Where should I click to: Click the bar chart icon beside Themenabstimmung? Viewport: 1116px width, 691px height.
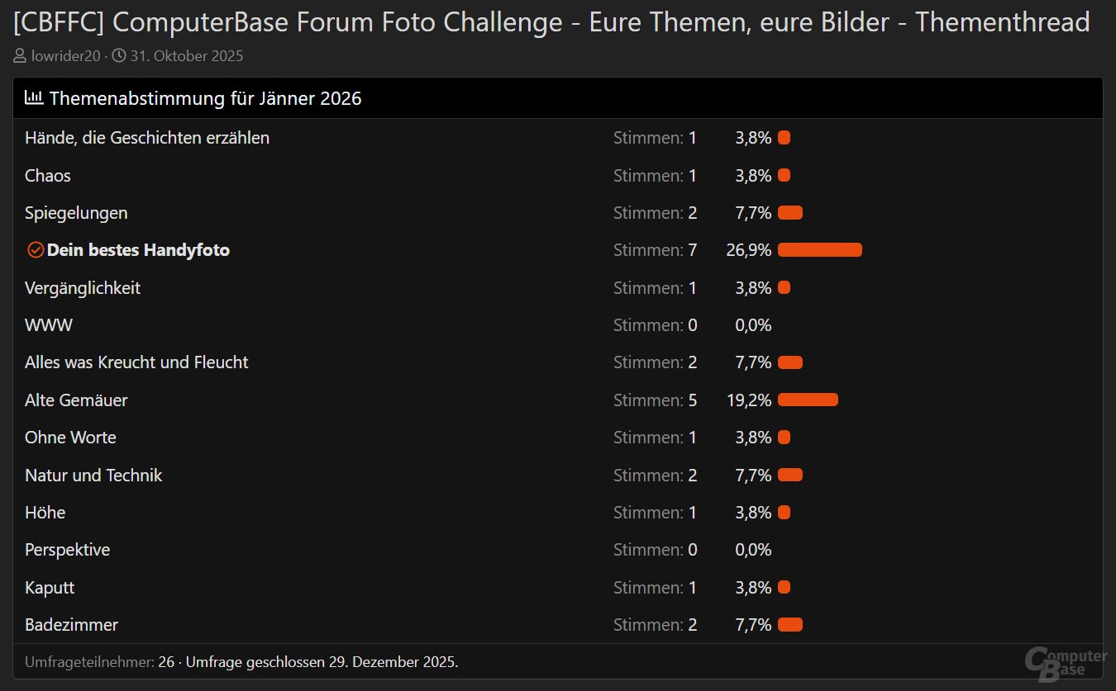34,98
